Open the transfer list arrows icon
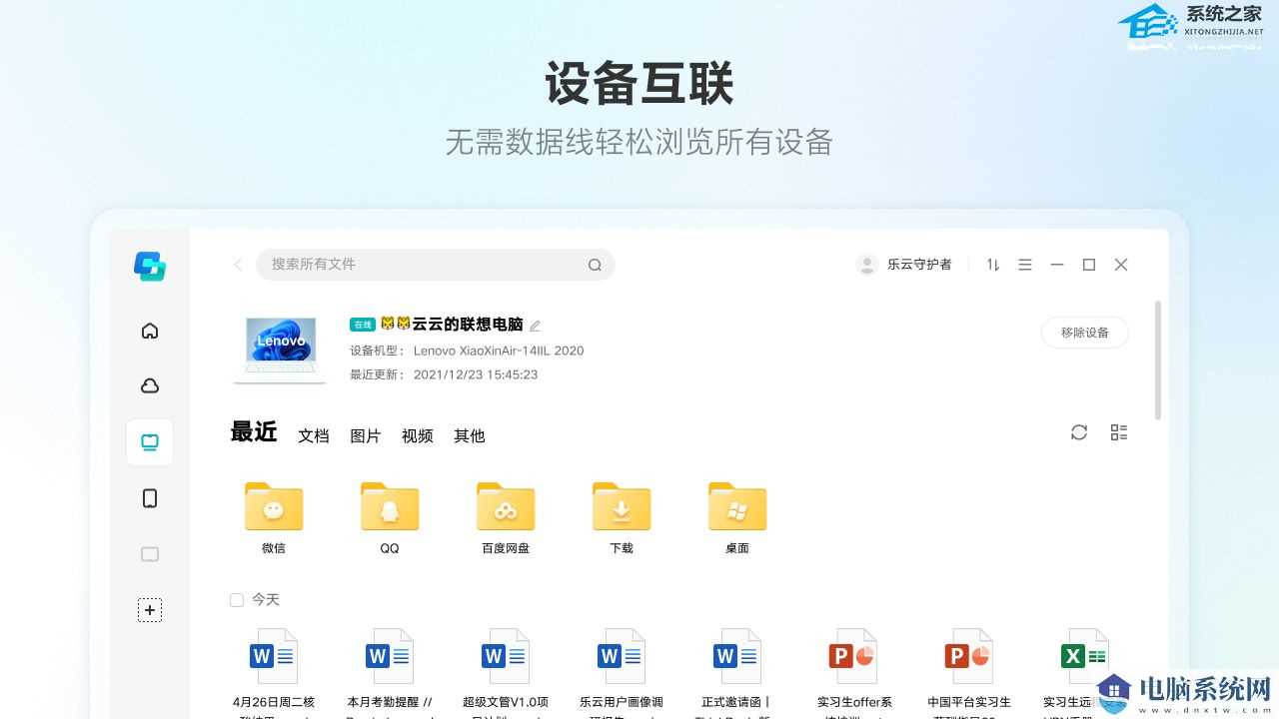The width and height of the screenshot is (1279, 719). [993, 265]
